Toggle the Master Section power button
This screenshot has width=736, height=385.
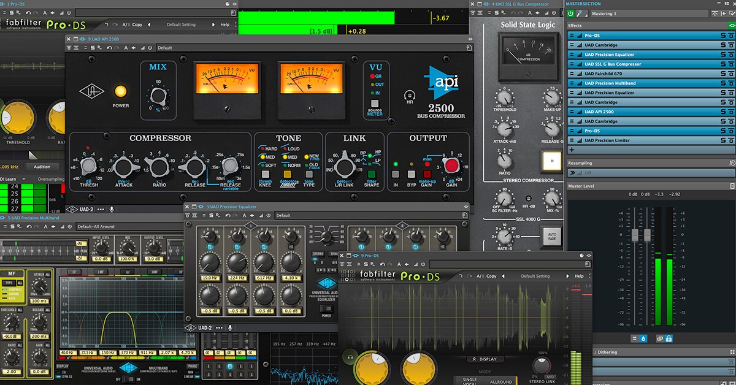click(x=571, y=13)
